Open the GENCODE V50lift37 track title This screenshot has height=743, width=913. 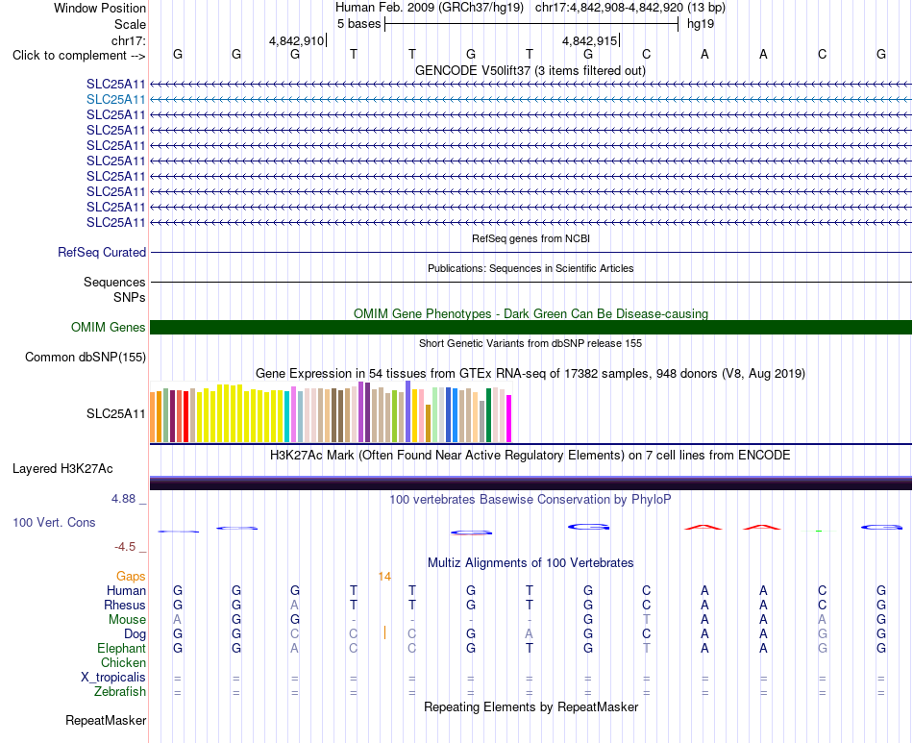pos(530,70)
